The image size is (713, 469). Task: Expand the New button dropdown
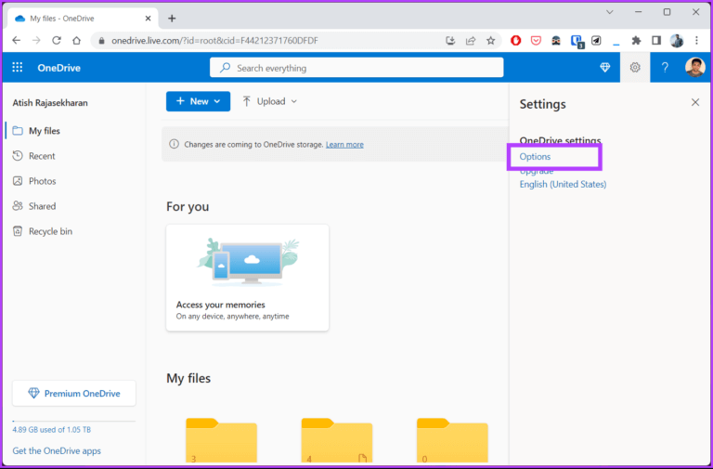[217, 101]
